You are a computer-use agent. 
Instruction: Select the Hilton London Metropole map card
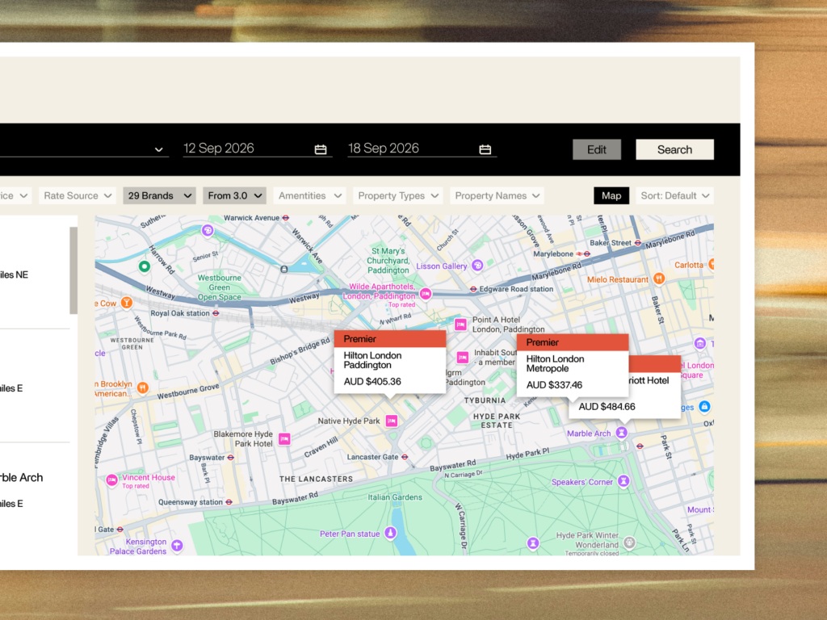pos(573,366)
